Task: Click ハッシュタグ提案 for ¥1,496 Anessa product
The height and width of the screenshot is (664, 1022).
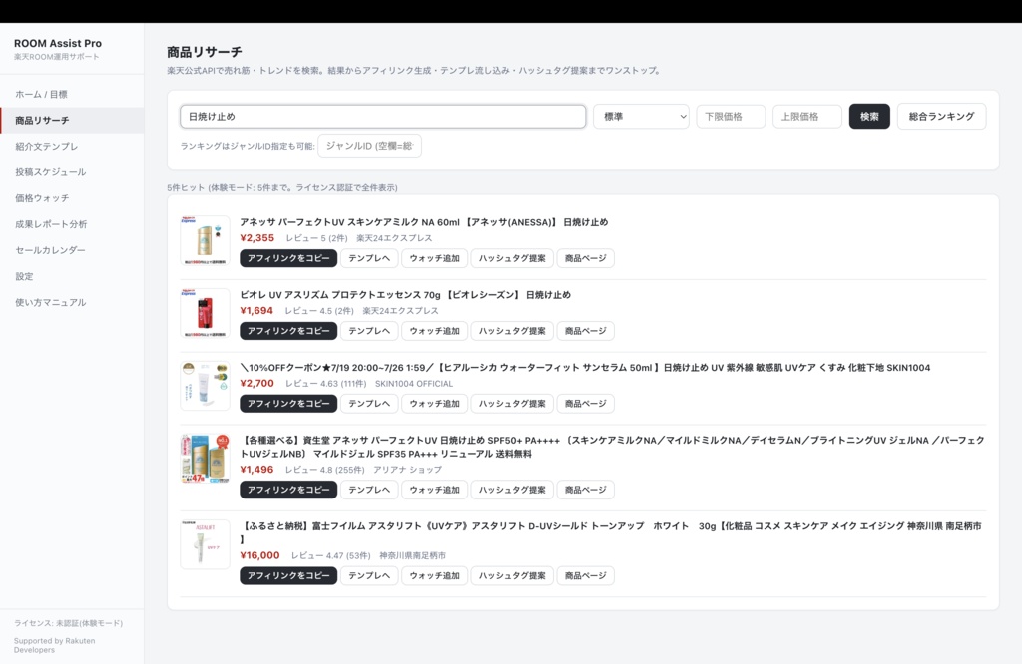Action: coord(512,490)
